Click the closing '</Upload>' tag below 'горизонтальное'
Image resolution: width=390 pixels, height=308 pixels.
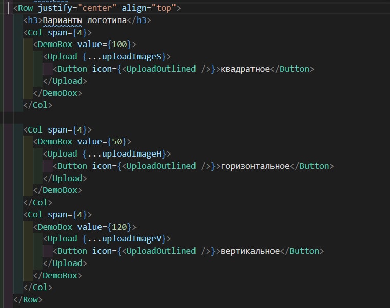pyautogui.click(x=65, y=179)
